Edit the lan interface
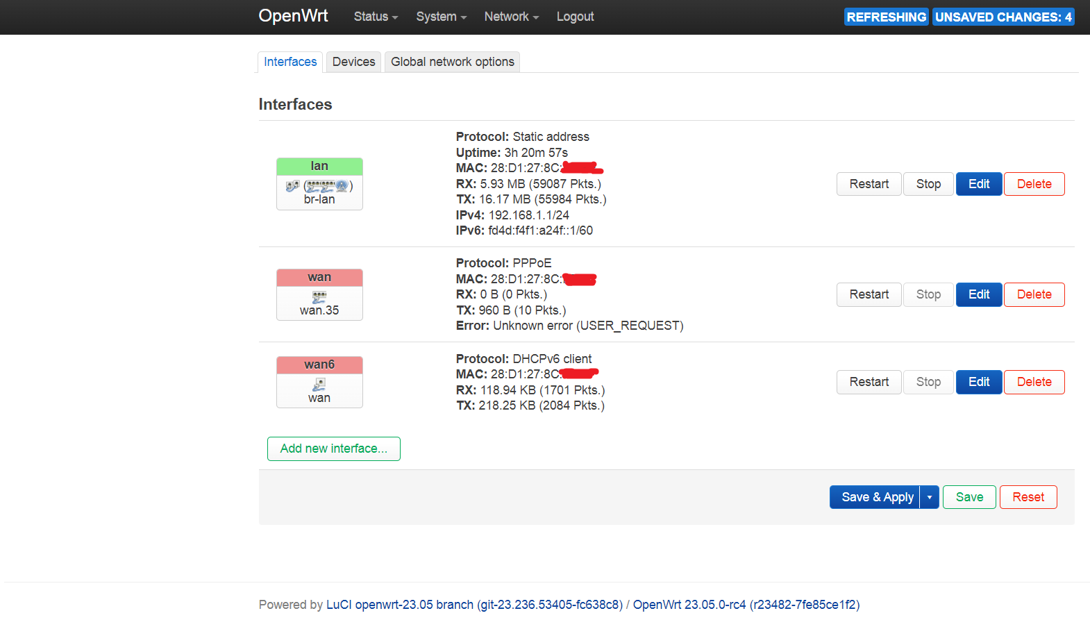The width and height of the screenshot is (1090, 620). [x=979, y=184]
